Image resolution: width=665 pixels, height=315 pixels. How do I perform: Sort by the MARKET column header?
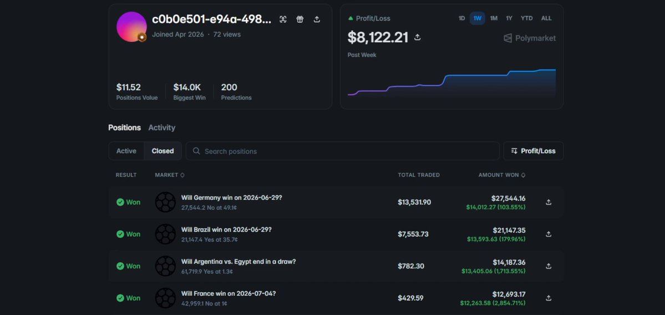[170, 175]
